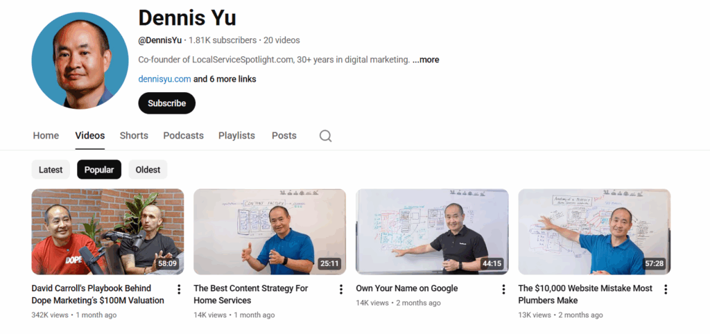This screenshot has height=334, width=710.
Task: Go to the Podcasts tab
Action: pyautogui.click(x=183, y=135)
